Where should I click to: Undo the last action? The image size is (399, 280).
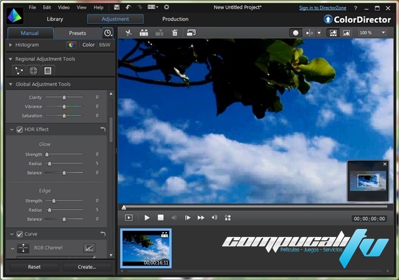[128, 7]
